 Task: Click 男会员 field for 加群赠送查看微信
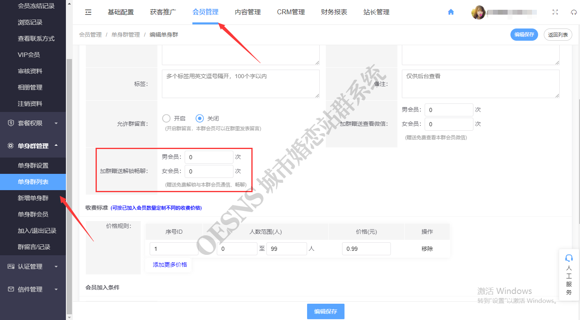click(449, 110)
